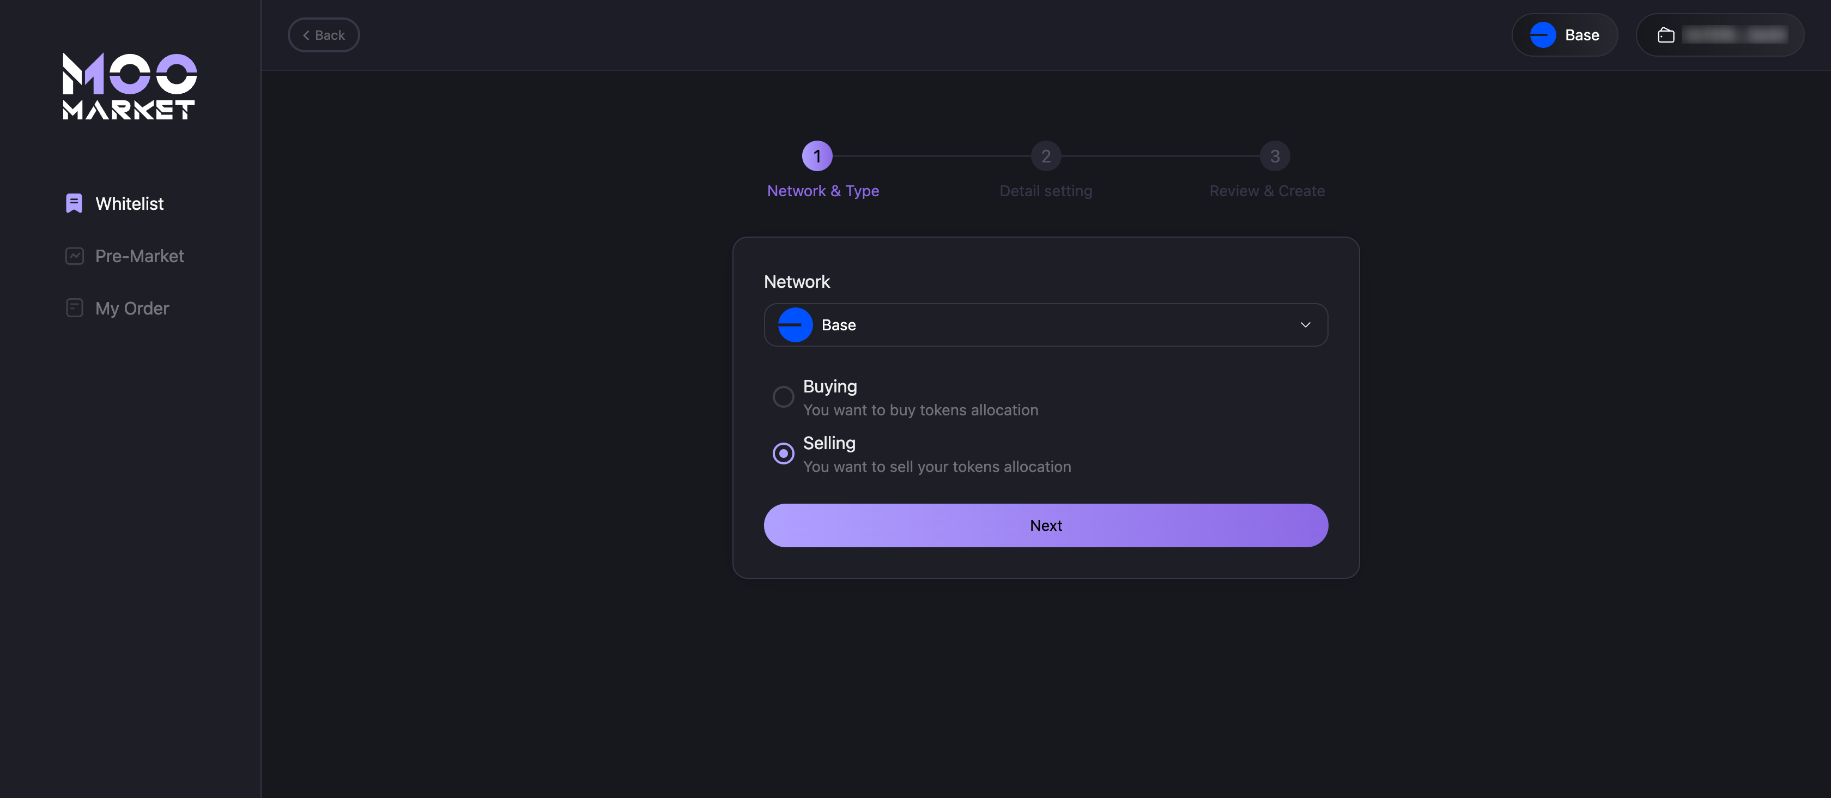Click the wallet icon in header
This screenshot has height=798, width=1831.
[1665, 35]
